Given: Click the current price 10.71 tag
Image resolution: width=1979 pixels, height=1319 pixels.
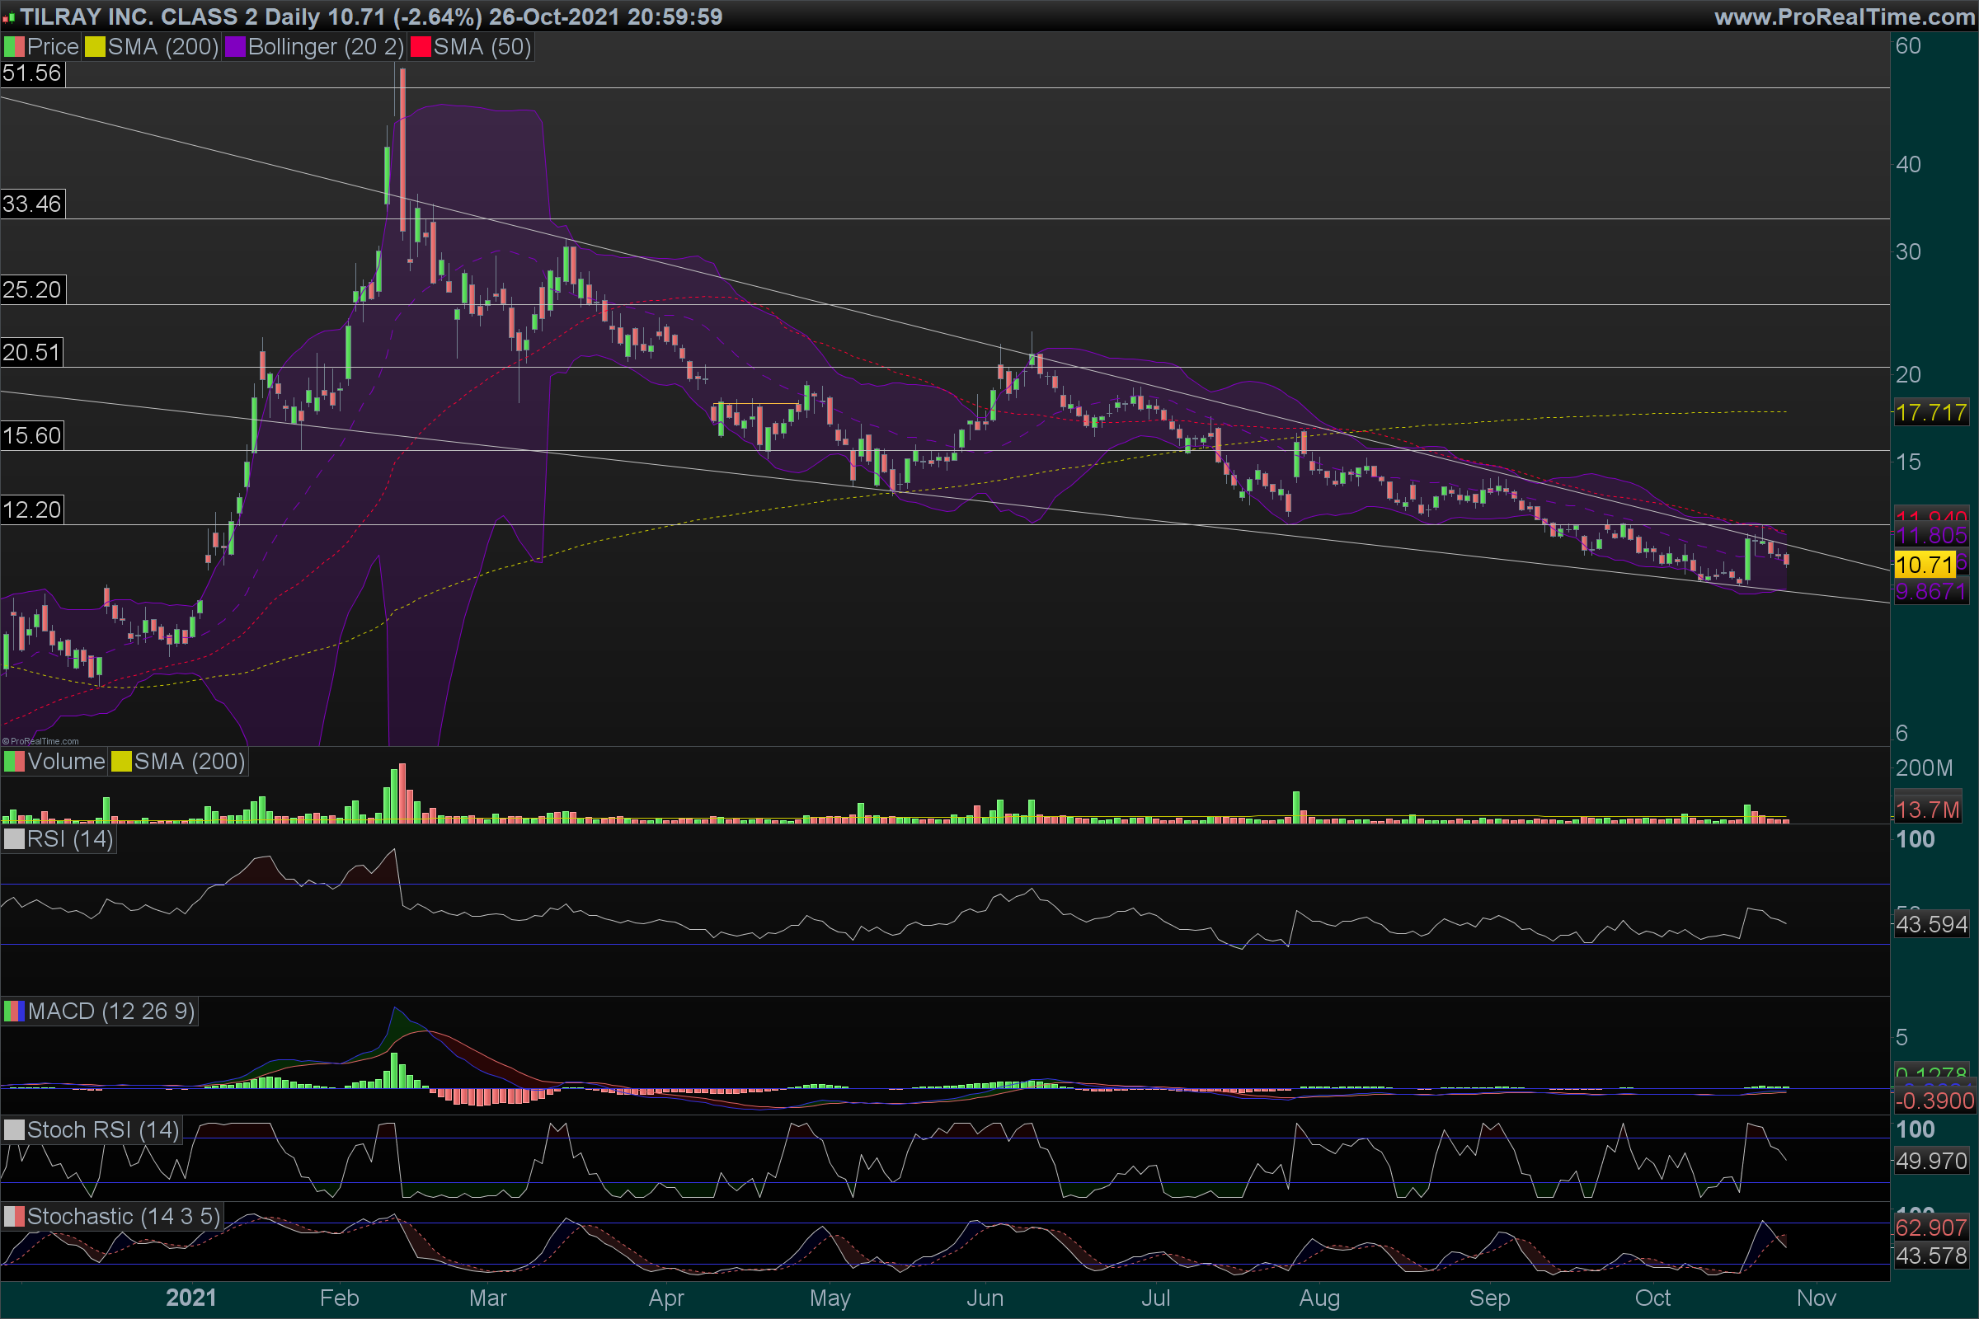Looking at the screenshot, I should pos(1925,566).
